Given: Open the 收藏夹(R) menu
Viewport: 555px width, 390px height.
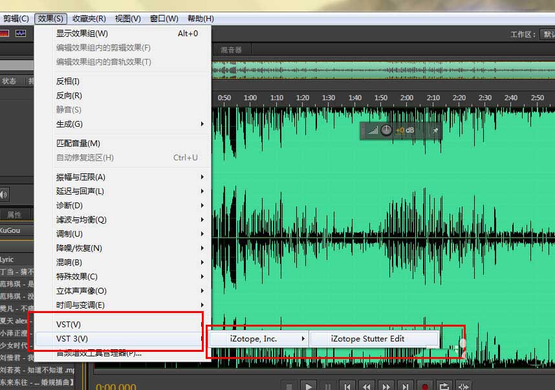Looking at the screenshot, I should 89,19.
